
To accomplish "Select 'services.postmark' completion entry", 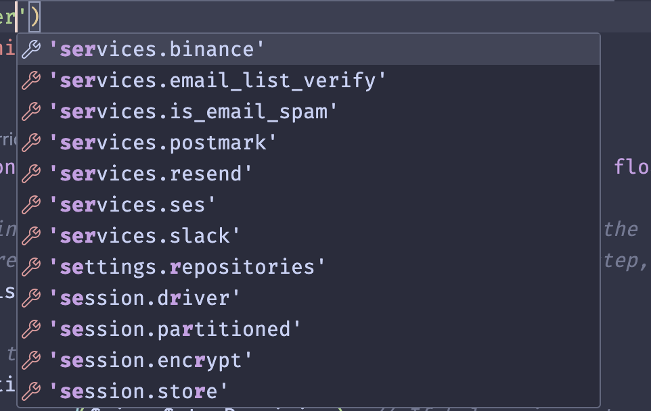I will (162, 143).
